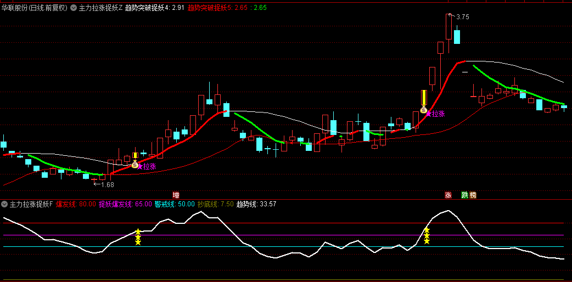Select the 主力拉涨捉妖Z indicator name

(100, 7)
